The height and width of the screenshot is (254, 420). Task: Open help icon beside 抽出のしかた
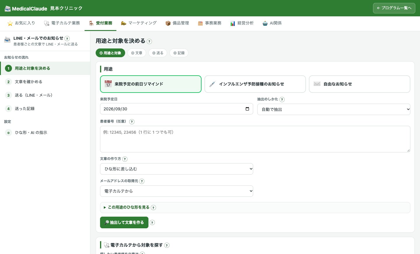[282, 100]
